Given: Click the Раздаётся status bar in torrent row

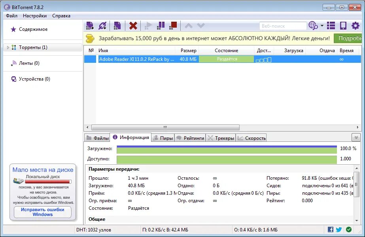Looking at the screenshot, I should (227, 59).
